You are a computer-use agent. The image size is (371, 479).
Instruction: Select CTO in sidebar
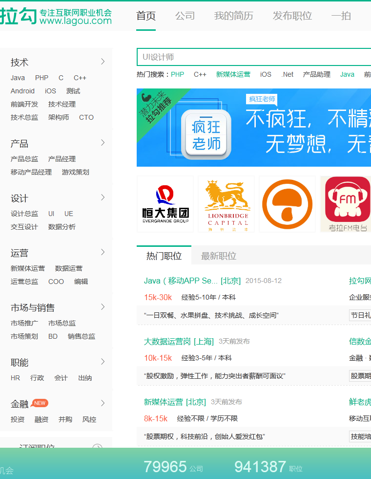(x=86, y=117)
